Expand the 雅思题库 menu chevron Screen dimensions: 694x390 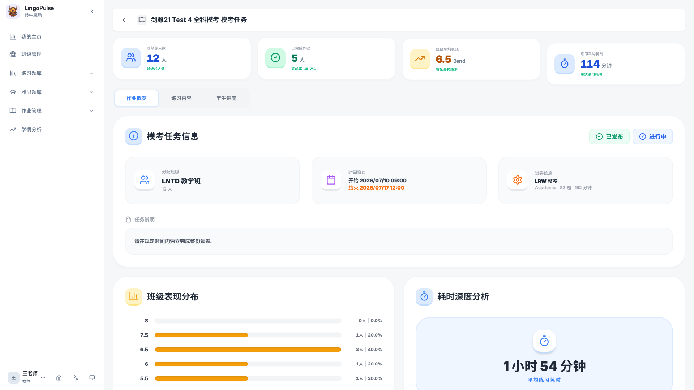coord(91,92)
